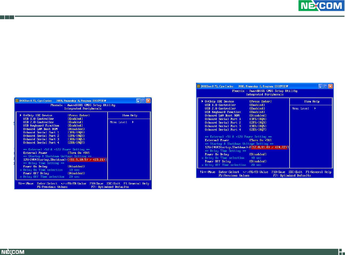Click ESC:Exit hint in left window
This screenshot has height=255, width=345.
coord(114,184)
